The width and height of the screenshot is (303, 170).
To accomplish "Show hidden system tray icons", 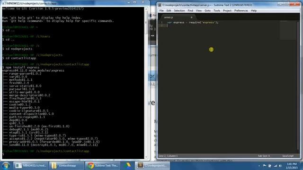I will click(259, 166).
